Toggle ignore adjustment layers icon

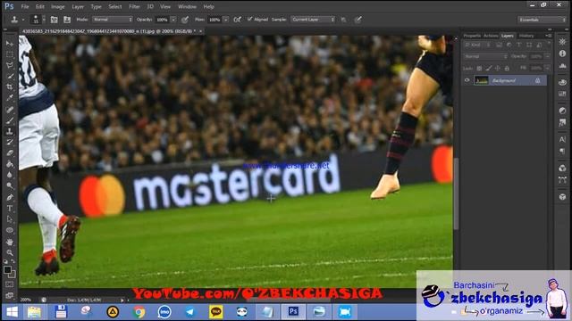343,20
